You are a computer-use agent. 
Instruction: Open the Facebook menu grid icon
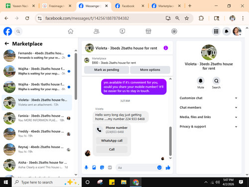click(x=216, y=31)
